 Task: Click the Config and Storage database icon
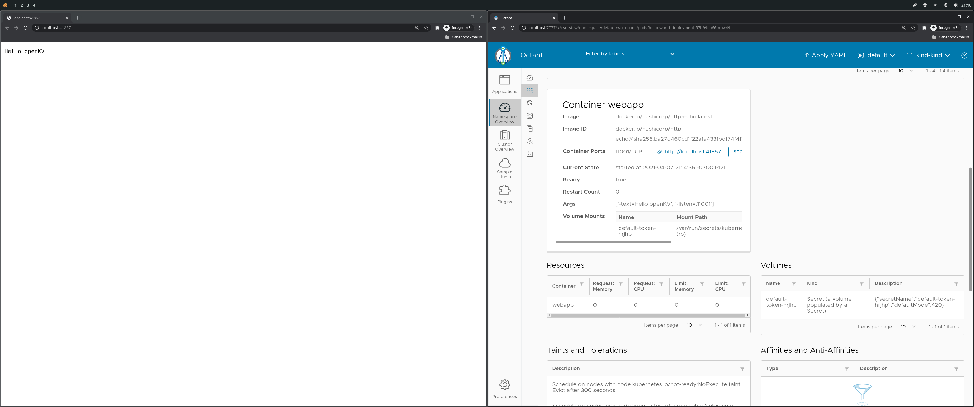pyautogui.click(x=529, y=116)
